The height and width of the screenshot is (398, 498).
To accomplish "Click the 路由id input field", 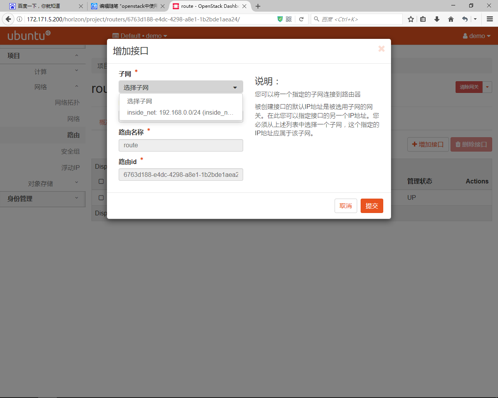I will tap(181, 175).
